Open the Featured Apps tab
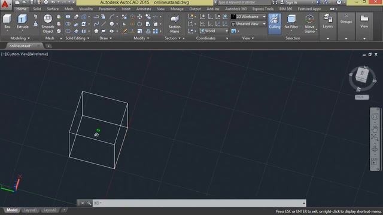This screenshot has height=215, width=383. click(309, 9)
